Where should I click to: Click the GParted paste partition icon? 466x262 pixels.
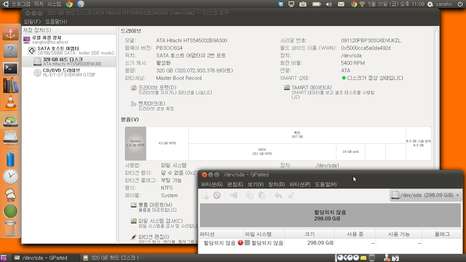tap(262, 195)
